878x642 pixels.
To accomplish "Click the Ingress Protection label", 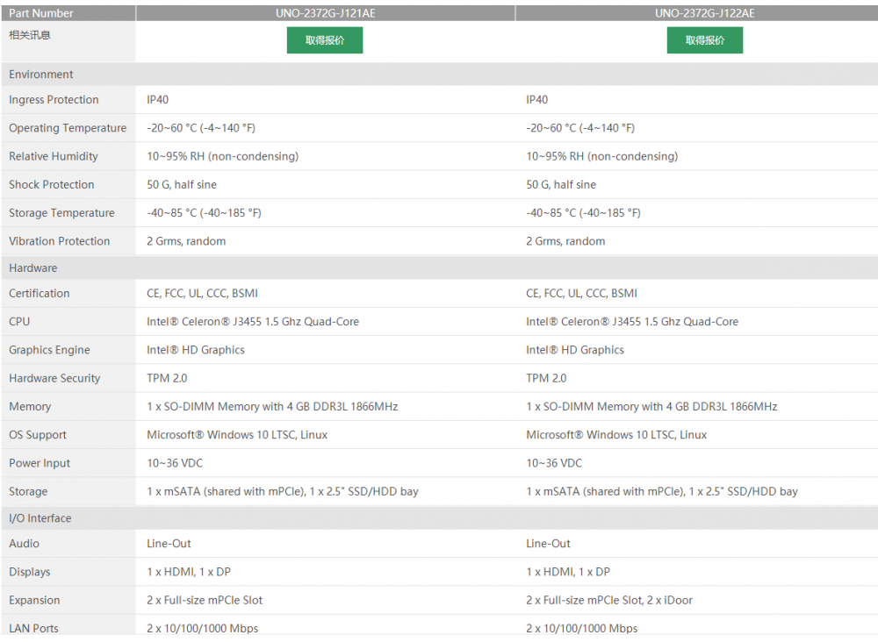I will click(54, 99).
